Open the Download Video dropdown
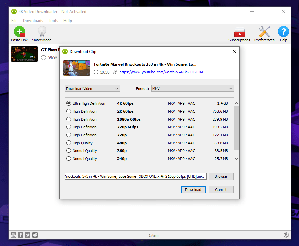This screenshot has width=299, height=246. pyautogui.click(x=92, y=88)
